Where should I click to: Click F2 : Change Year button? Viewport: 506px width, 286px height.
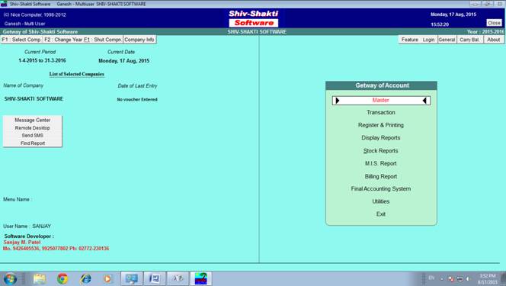[63, 40]
